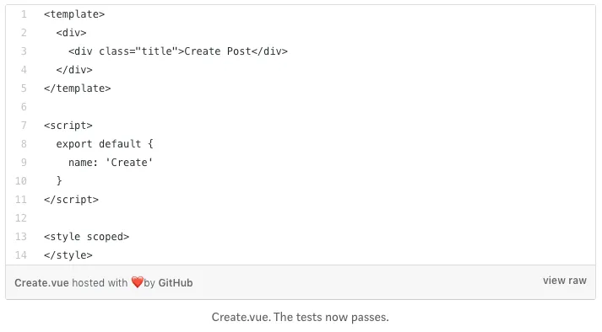Open the view raw link

(x=564, y=281)
